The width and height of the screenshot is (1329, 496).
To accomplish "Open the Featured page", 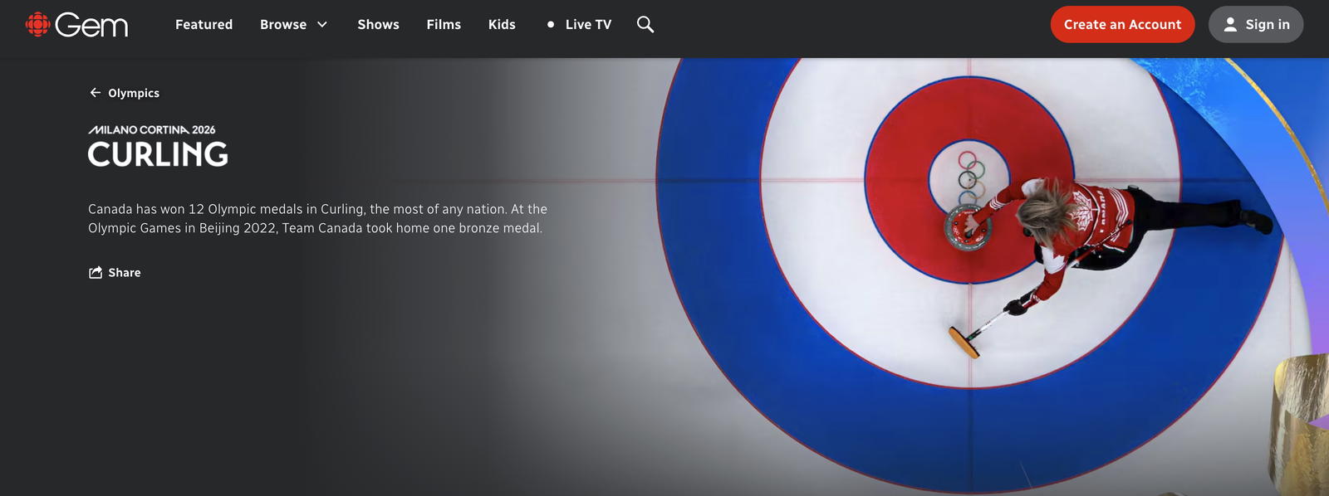I will tap(204, 25).
